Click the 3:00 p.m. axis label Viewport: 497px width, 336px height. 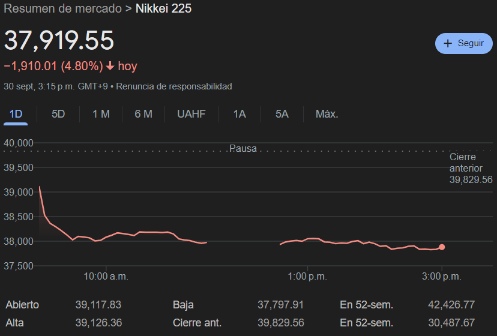[442, 277]
